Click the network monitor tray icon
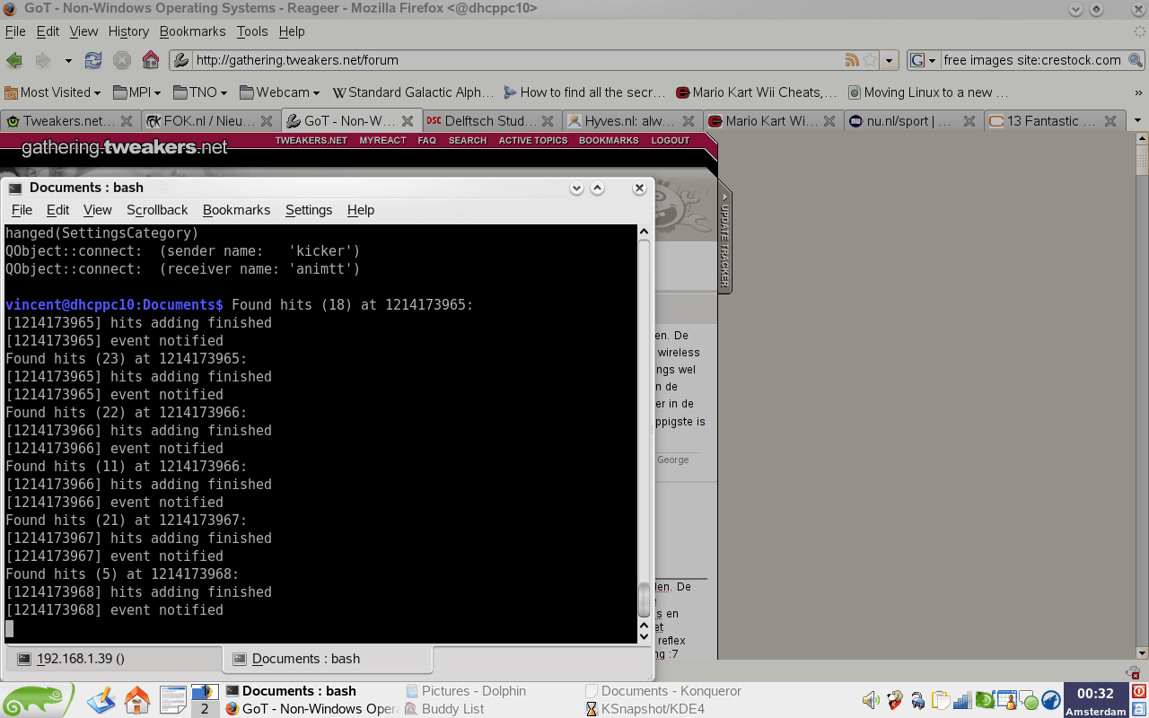The height and width of the screenshot is (718, 1149). click(962, 700)
